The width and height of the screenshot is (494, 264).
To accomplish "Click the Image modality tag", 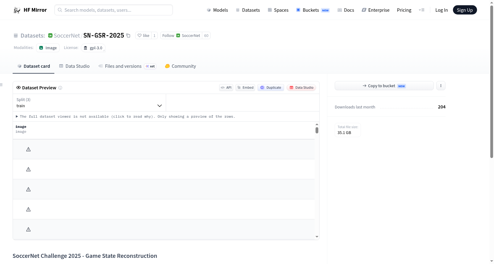I will (48, 48).
